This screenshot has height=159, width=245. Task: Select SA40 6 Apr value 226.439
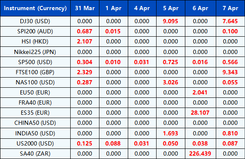[200, 154]
